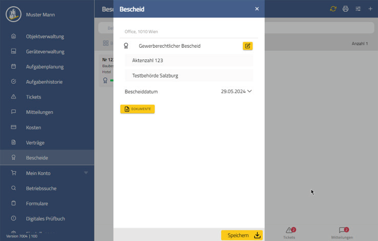Click the Dokumente button
378x241 pixels.
(x=137, y=109)
